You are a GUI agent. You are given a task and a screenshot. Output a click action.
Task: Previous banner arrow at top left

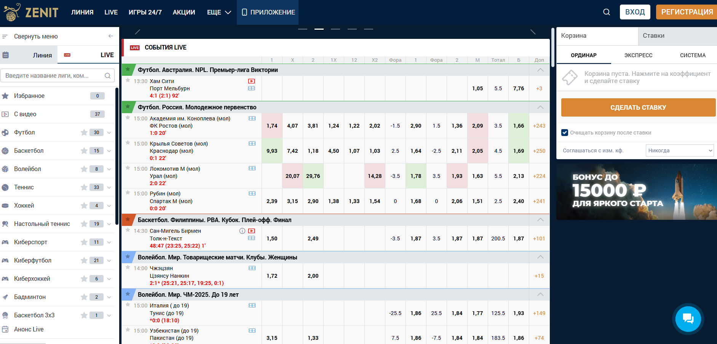[137, 32]
